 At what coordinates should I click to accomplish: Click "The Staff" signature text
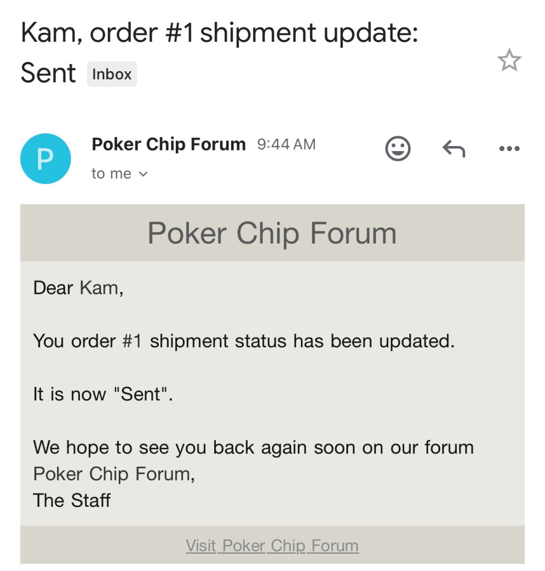tap(72, 500)
